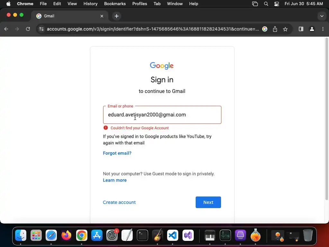Open TextEdit from the Dock
Screen dimensions: 329x247
click(127, 235)
